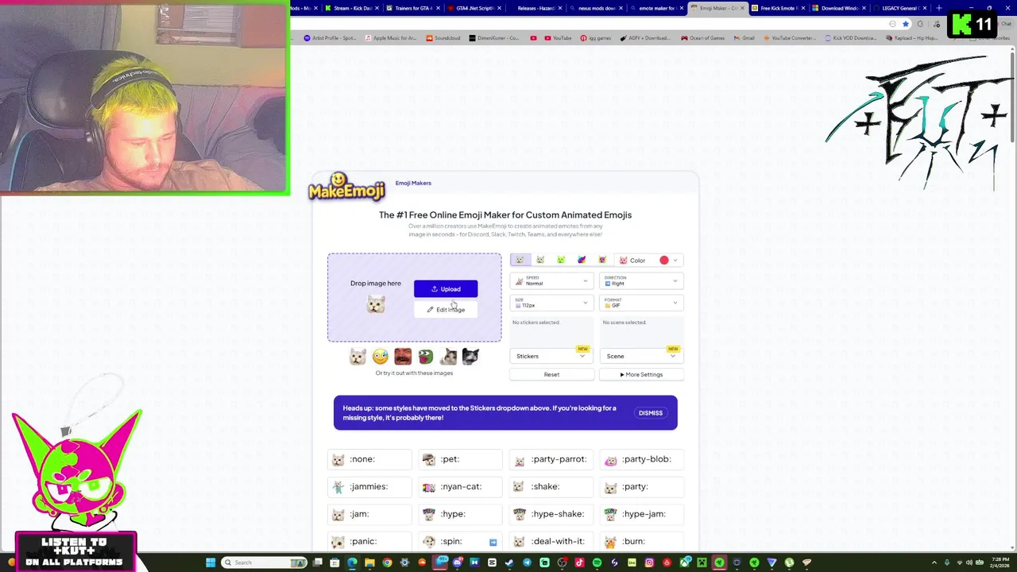Try the red screaming face sample image

403,357
